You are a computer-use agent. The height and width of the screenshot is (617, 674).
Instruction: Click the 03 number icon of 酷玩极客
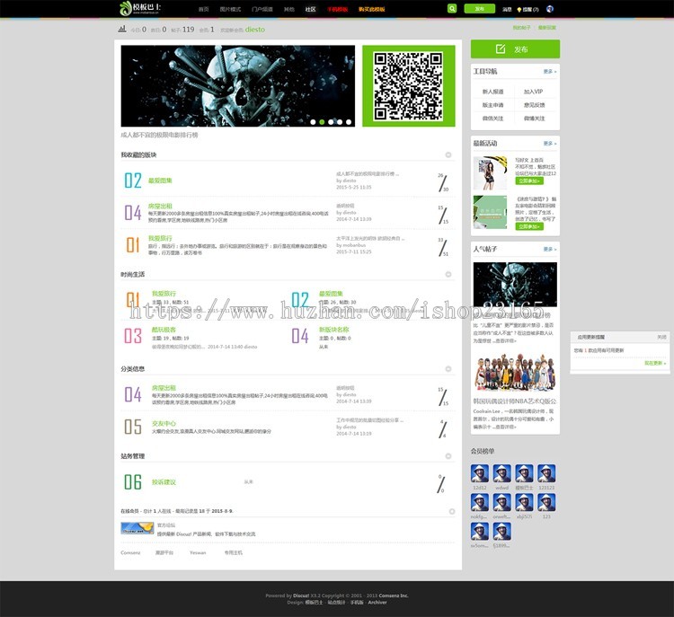[x=133, y=336]
